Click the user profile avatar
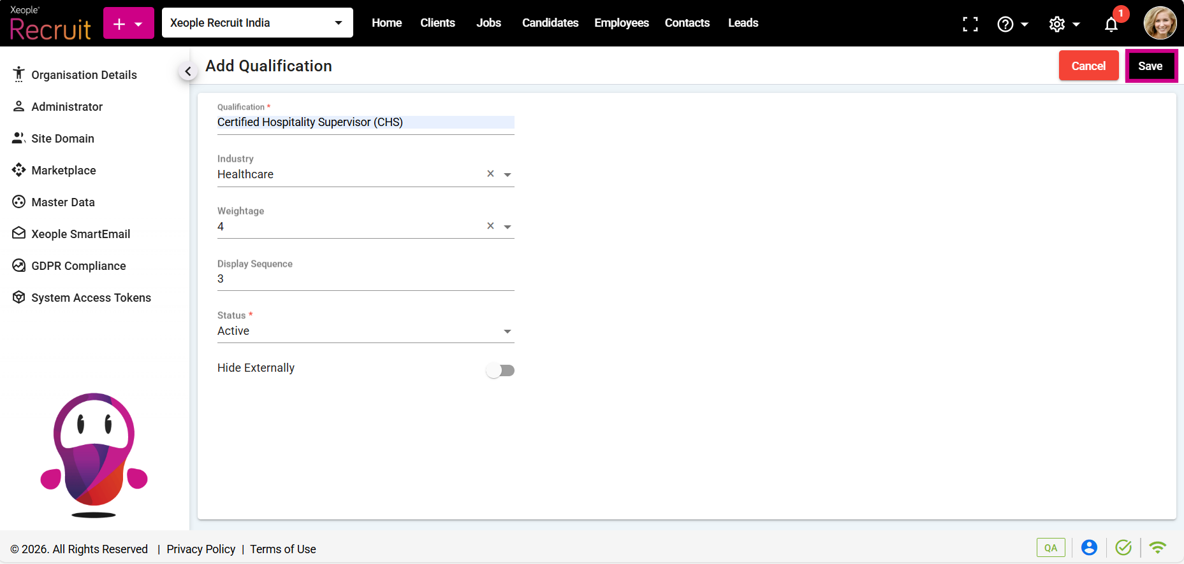1184x564 pixels. click(x=1160, y=24)
